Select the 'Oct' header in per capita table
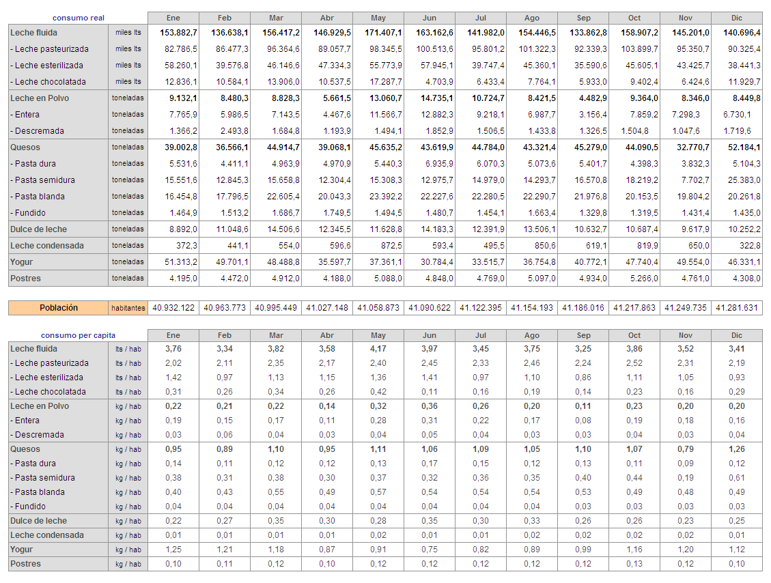 [x=634, y=335]
